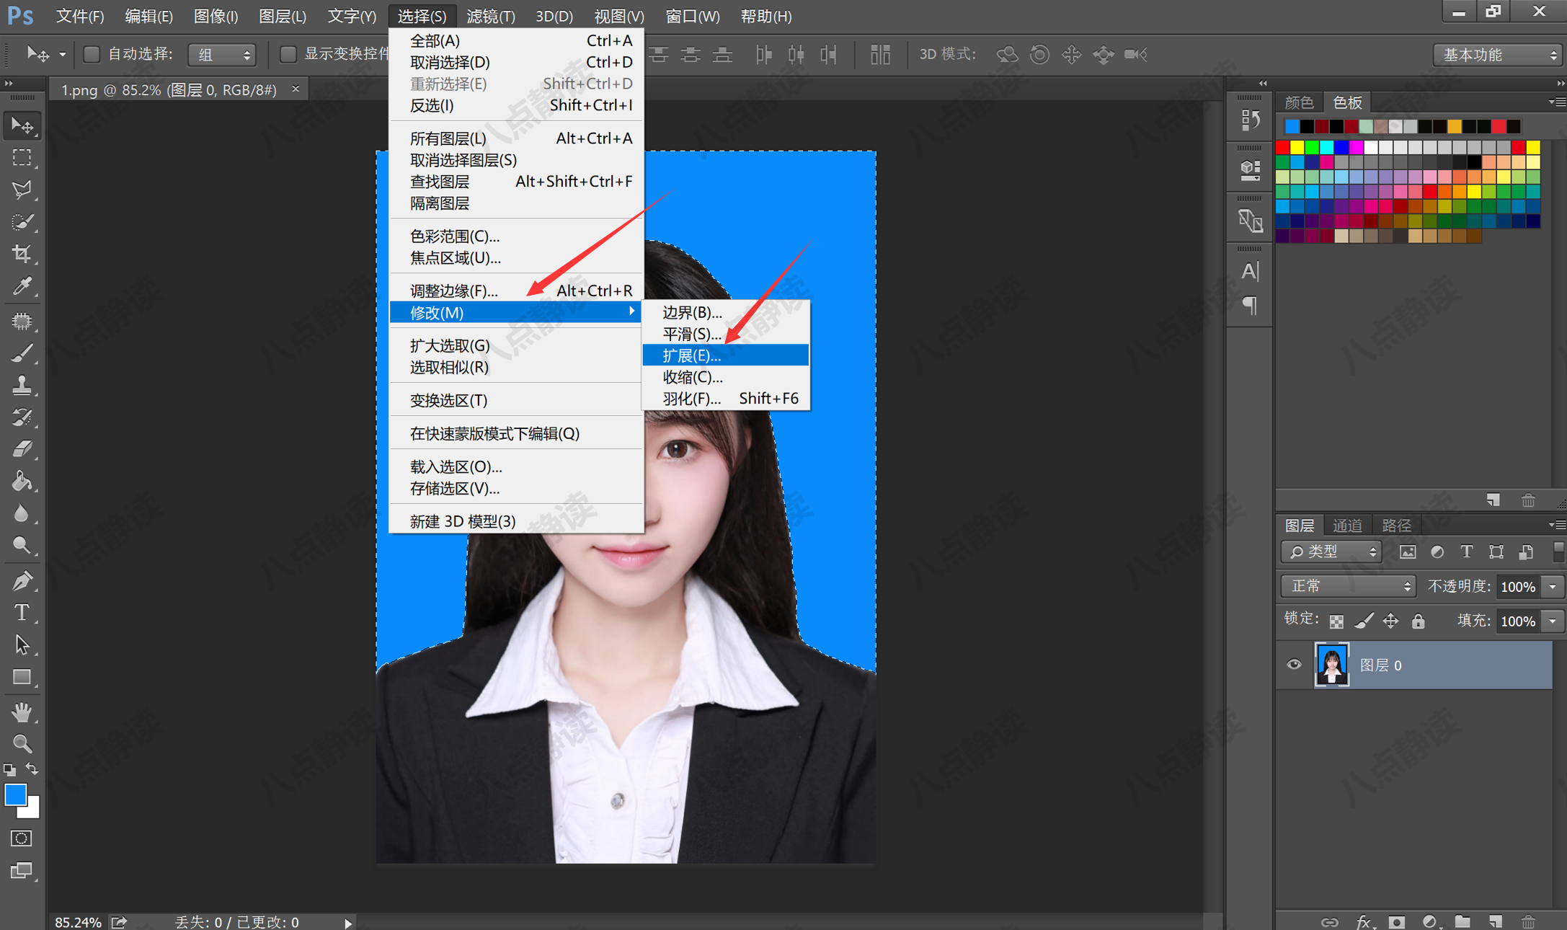Click 扩展(E) in the Modify submenu
Image resolution: width=1567 pixels, height=930 pixels.
click(x=691, y=355)
